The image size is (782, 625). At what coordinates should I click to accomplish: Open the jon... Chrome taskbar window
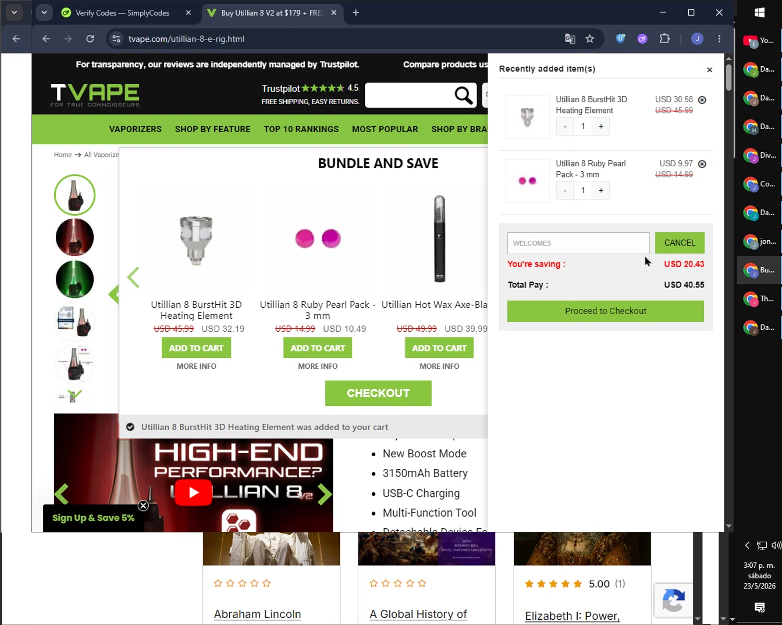(760, 241)
